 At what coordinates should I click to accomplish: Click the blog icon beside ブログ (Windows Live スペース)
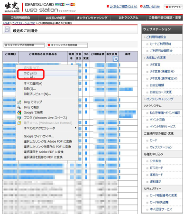point(19,118)
